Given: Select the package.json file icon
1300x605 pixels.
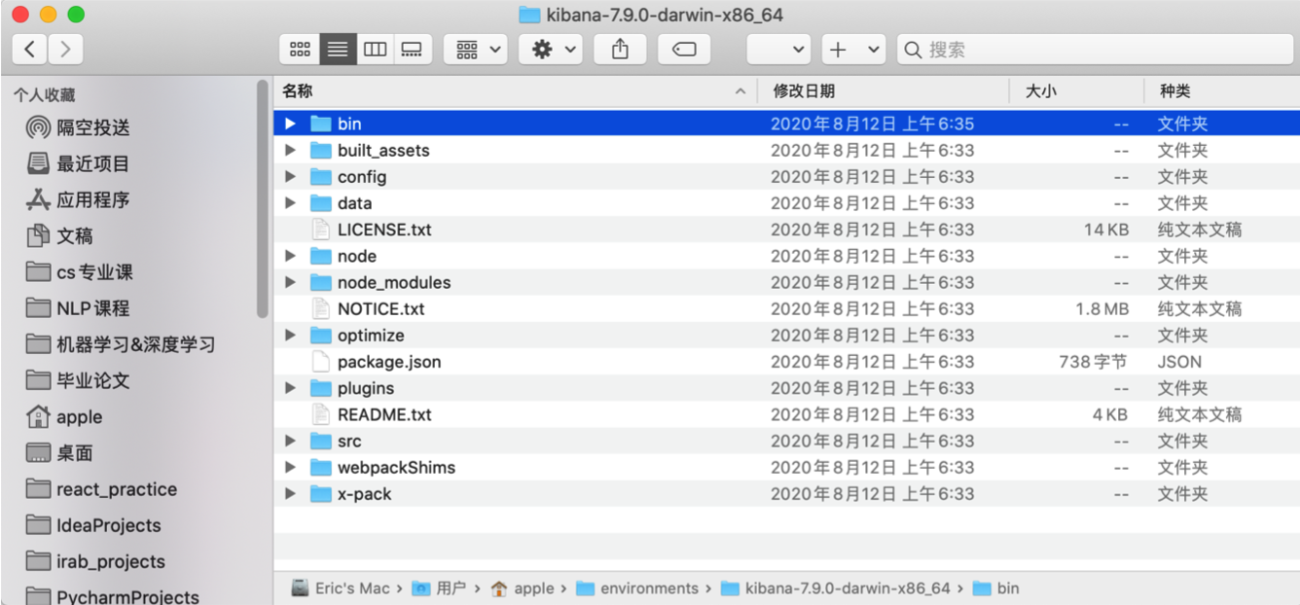Looking at the screenshot, I should [321, 361].
